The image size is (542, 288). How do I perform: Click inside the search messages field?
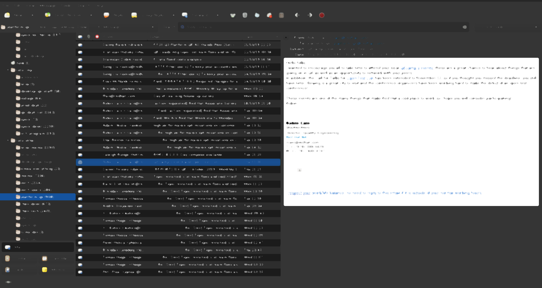click(311, 27)
